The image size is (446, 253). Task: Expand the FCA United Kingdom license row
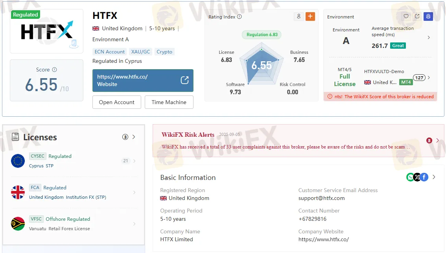click(134, 192)
